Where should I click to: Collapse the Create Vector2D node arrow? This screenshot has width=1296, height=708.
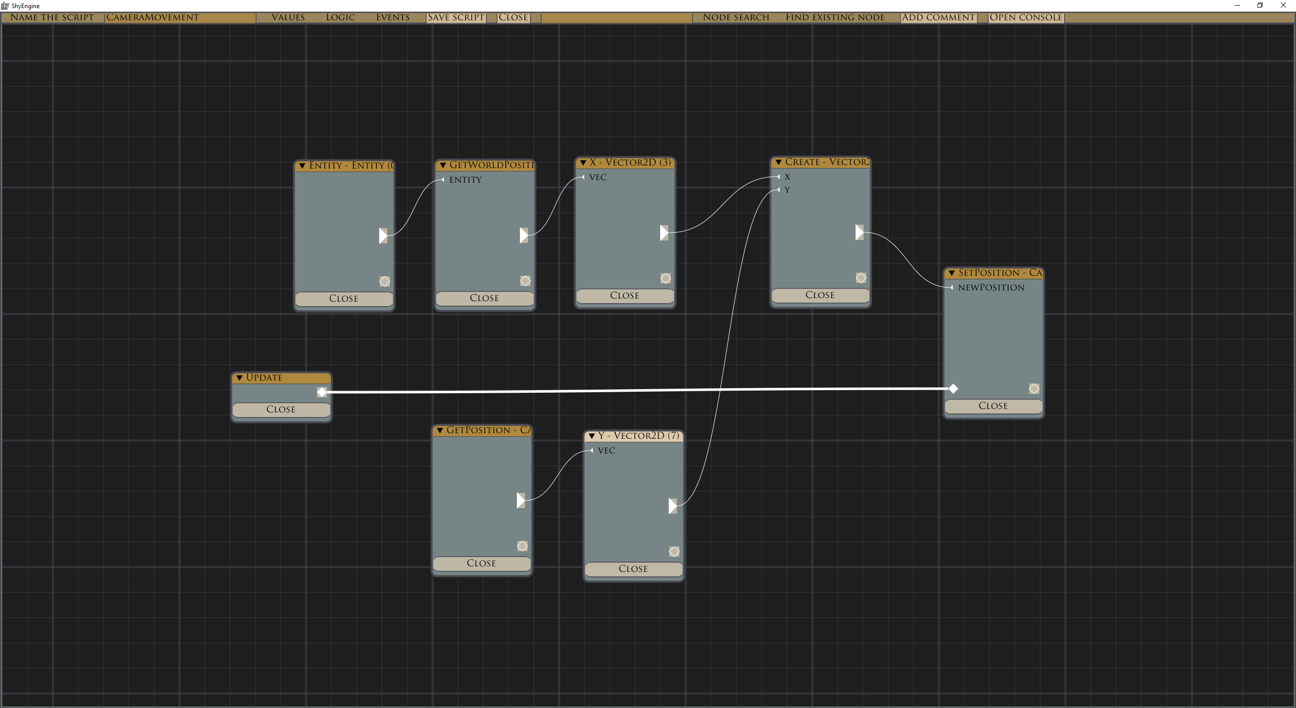click(779, 162)
